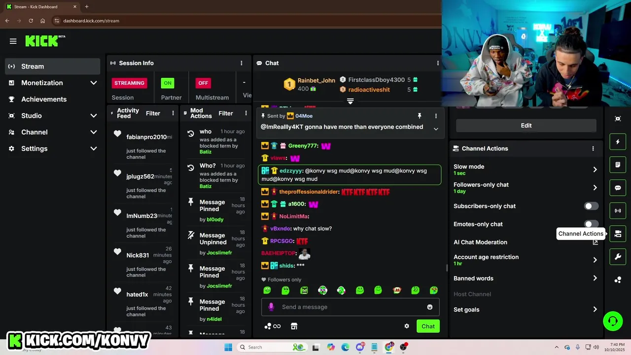The width and height of the screenshot is (631, 355).
Task: Open wrench tools icon in right sidebar
Action: (618, 256)
